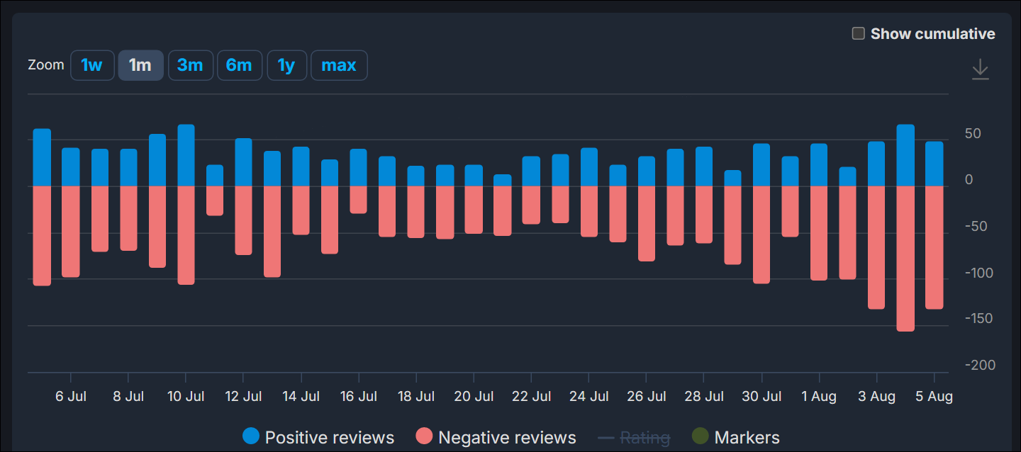The width and height of the screenshot is (1021, 452).
Task: Click the longest red bar at 4 Aug
Action: 905,259
